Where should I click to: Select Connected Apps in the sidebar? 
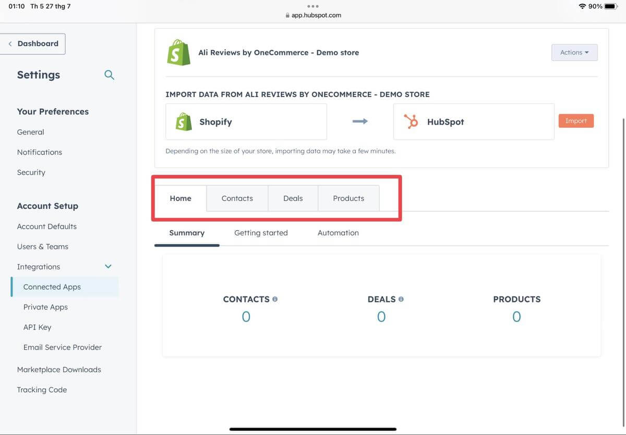pyautogui.click(x=65, y=287)
